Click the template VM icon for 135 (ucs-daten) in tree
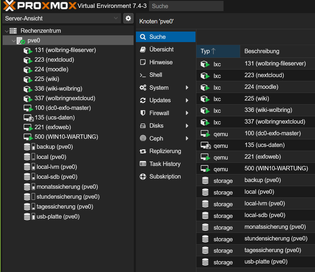Screen dimensions: 315x272 [28, 118]
